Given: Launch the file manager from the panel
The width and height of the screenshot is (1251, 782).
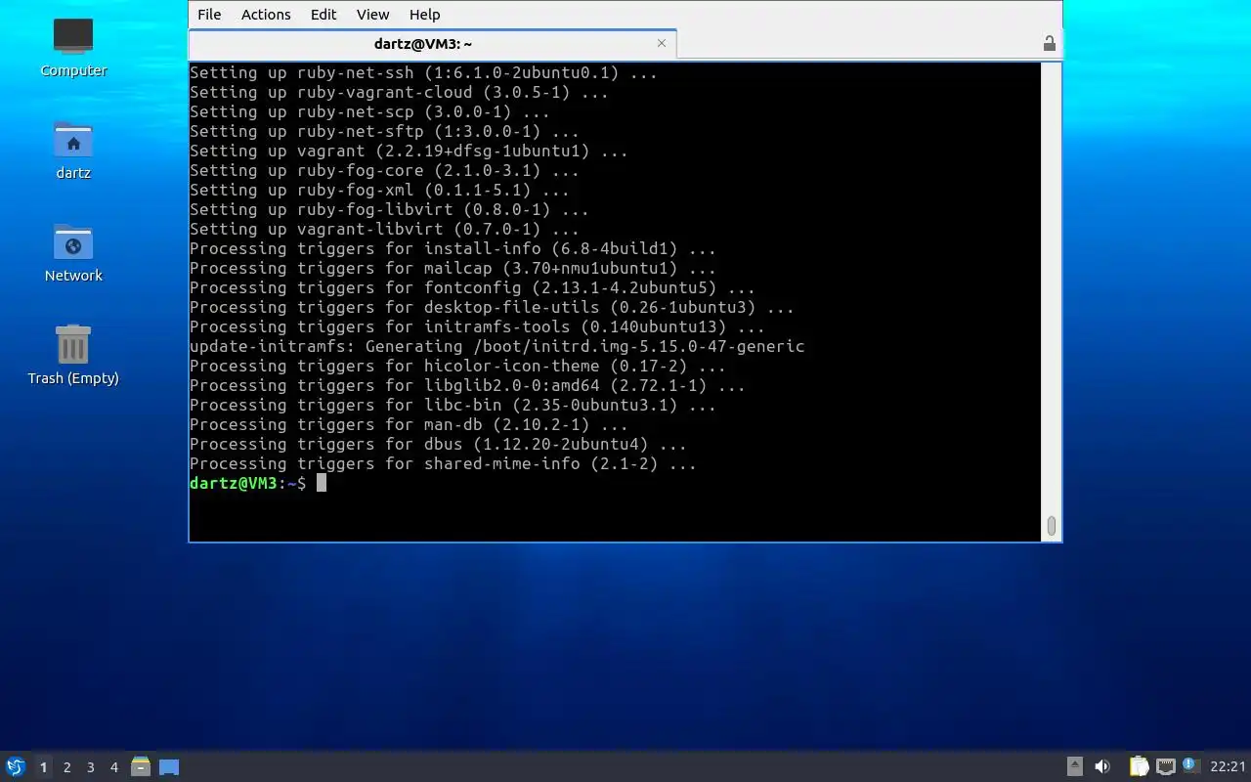Looking at the screenshot, I should [141, 767].
